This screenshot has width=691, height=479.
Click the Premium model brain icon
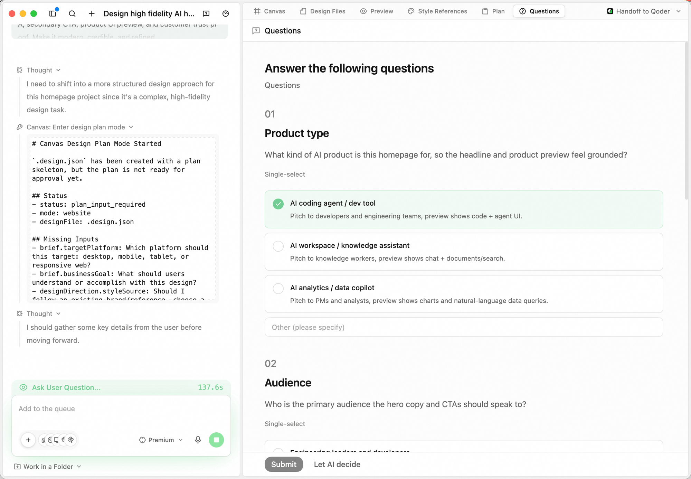click(x=142, y=440)
